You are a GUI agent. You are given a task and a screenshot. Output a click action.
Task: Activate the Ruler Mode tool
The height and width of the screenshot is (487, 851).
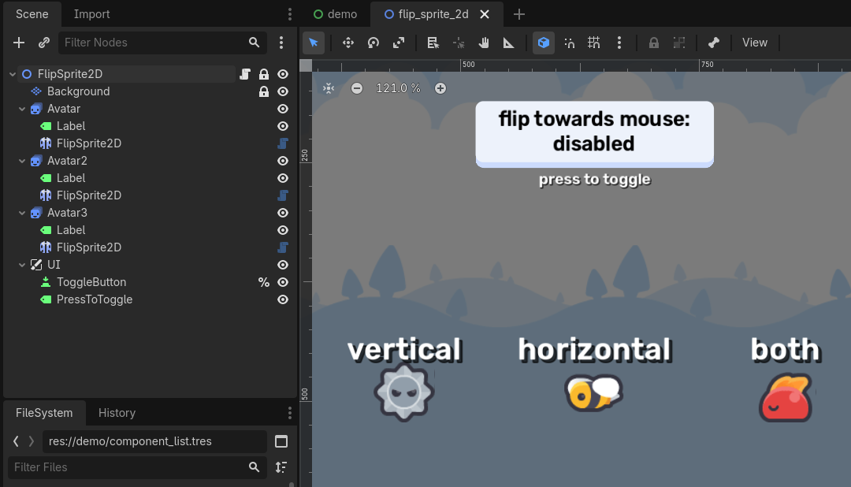(x=508, y=43)
